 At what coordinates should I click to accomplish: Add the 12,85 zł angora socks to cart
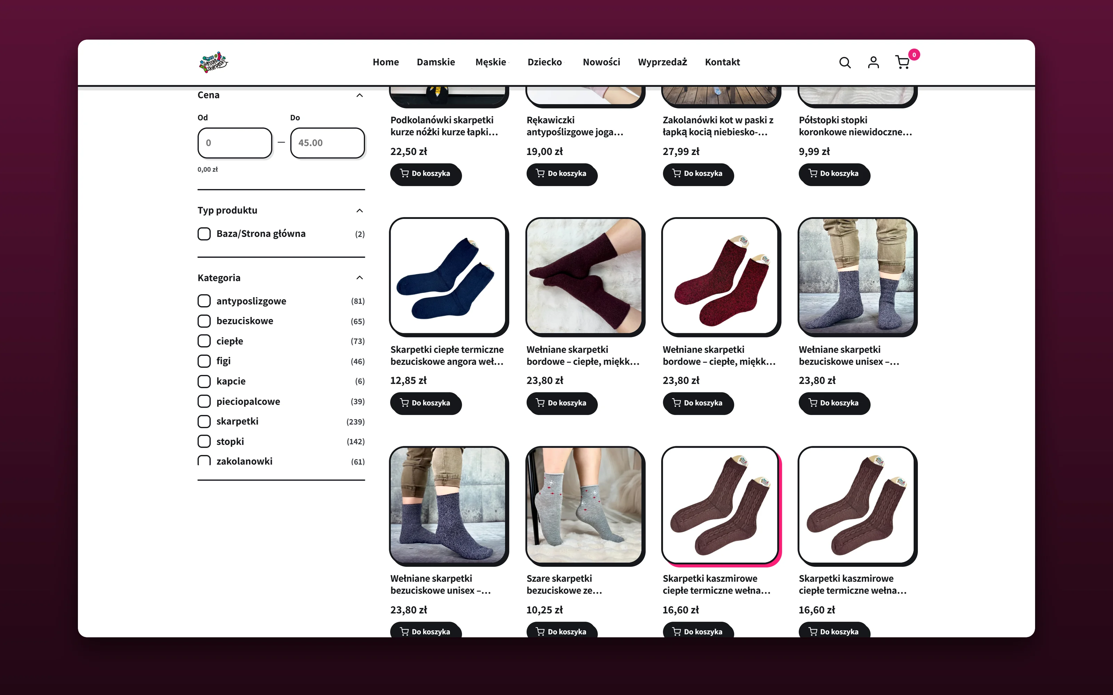coord(425,403)
